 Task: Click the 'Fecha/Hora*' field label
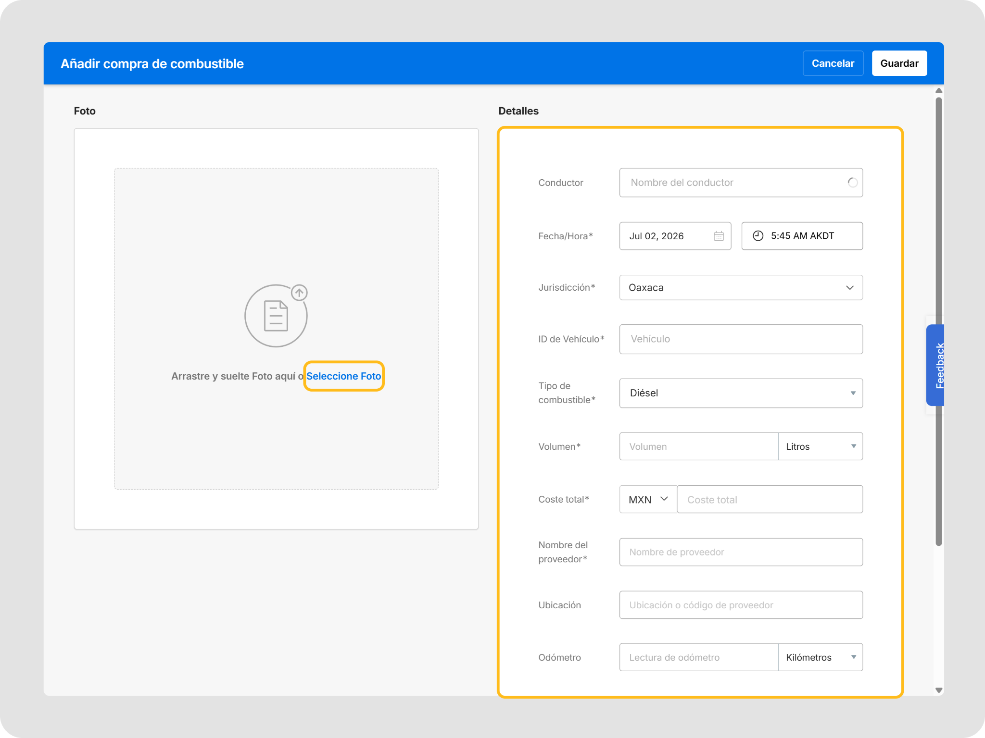(x=566, y=236)
